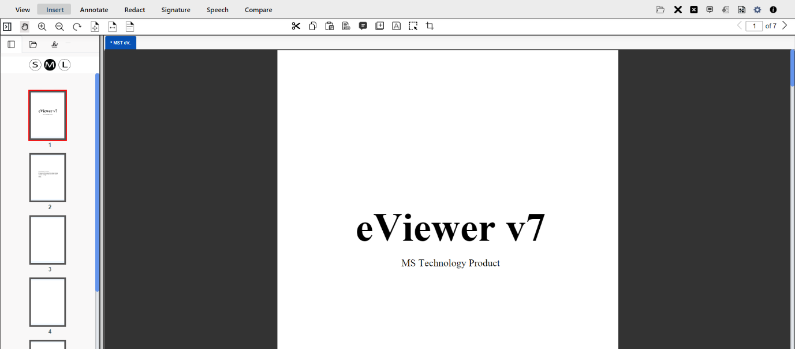Click the document view vertical scrollbar
The image size is (795, 349).
tap(793, 68)
